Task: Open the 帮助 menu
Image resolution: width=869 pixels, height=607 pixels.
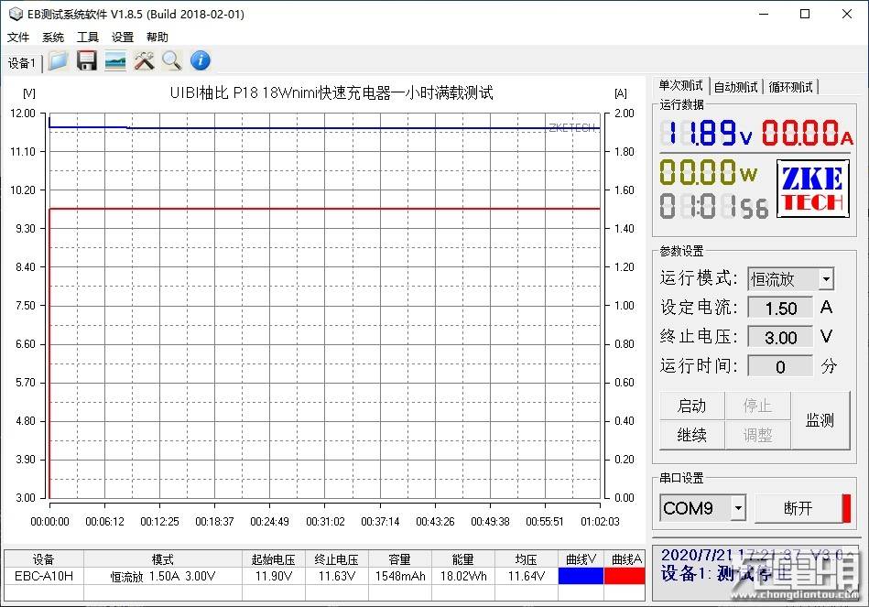Action: point(156,37)
